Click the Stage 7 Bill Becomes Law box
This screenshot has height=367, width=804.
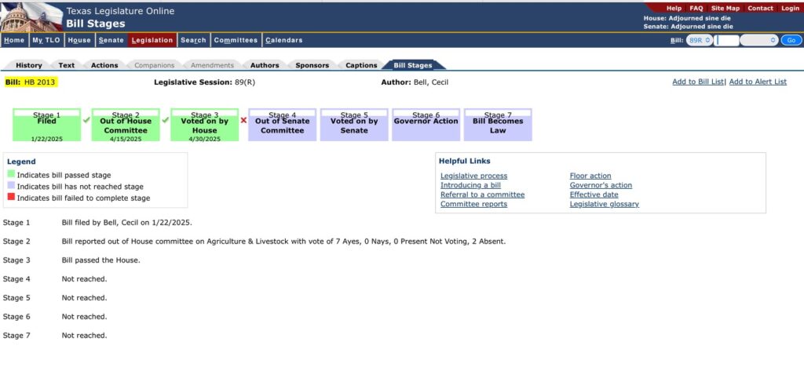498,125
